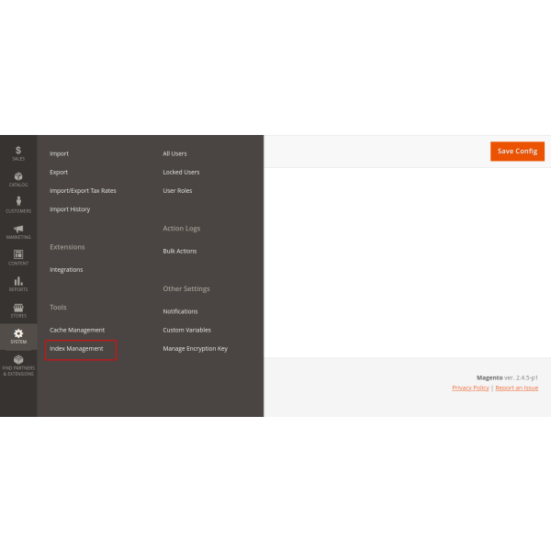Open All Users from the menu
The width and height of the screenshot is (551, 551).
(174, 153)
